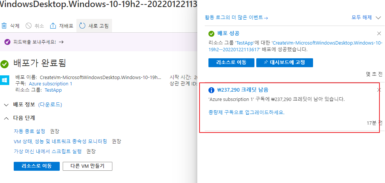Click the blue info icon beside ₩237,290
Viewport: 385px width, 183px height.
[211, 90]
